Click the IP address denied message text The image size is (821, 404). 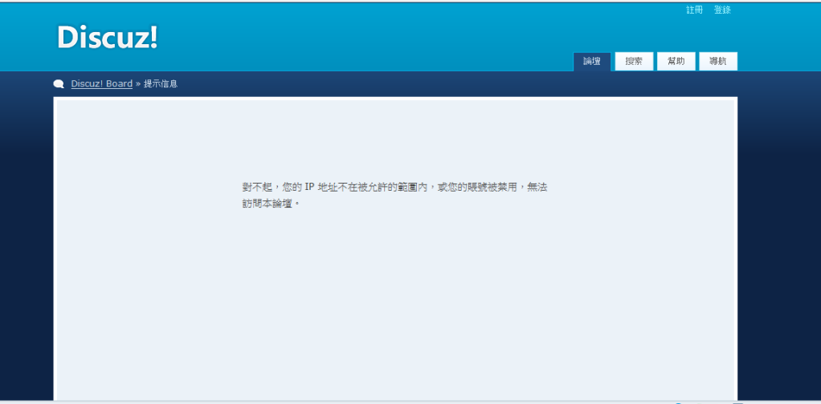pos(394,195)
